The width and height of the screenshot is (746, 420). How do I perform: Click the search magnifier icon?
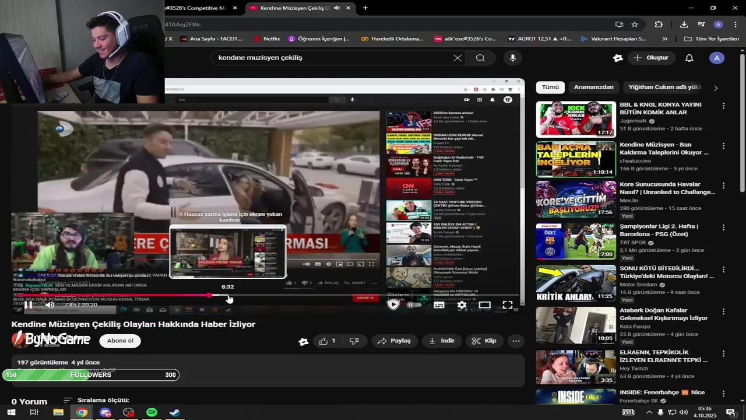click(480, 58)
